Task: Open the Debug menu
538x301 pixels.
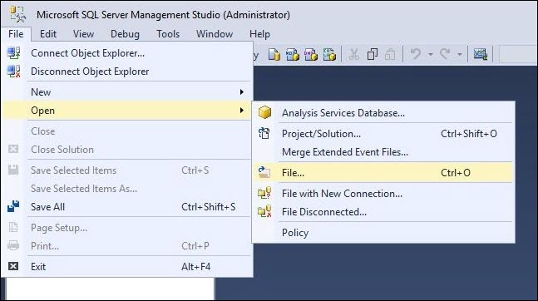Action: tap(125, 34)
